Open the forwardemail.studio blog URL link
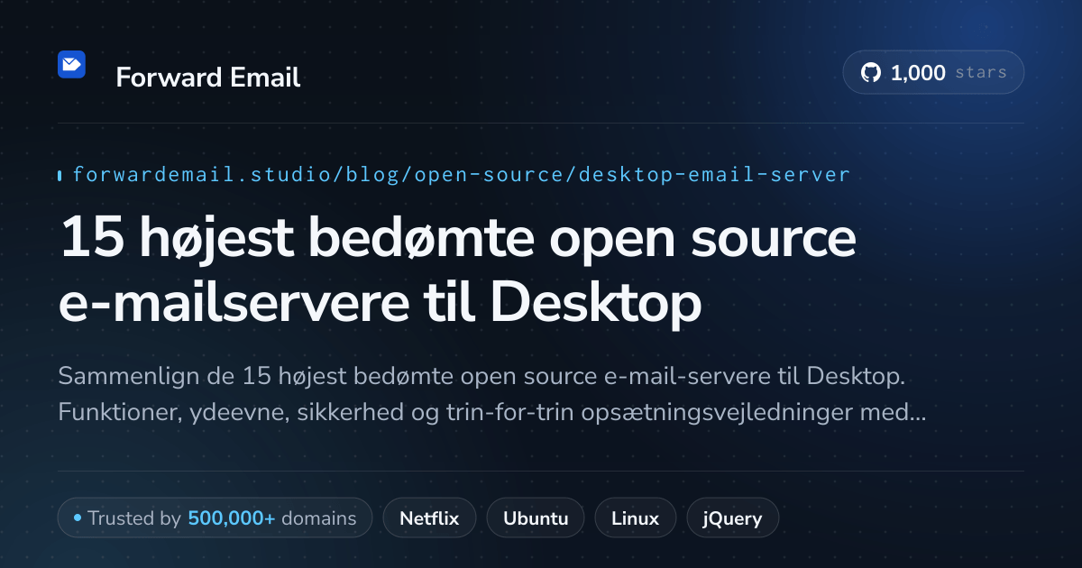The image size is (1082, 568). coord(461,174)
